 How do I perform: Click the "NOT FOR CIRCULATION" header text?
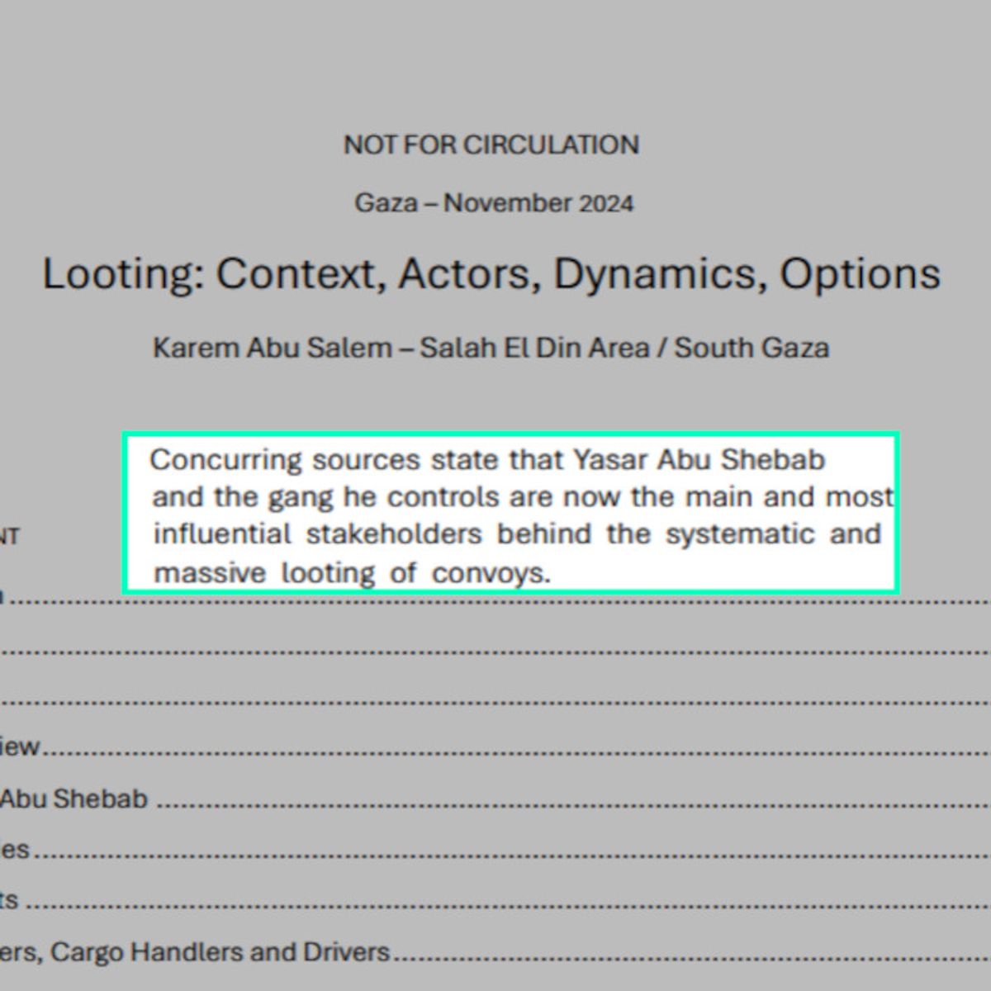[491, 145]
